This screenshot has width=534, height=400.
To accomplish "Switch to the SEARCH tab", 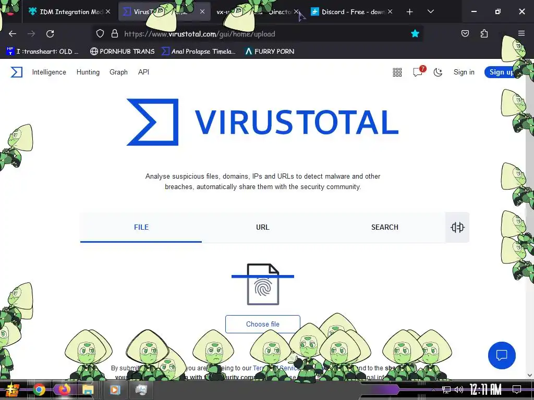I will 384,227.
